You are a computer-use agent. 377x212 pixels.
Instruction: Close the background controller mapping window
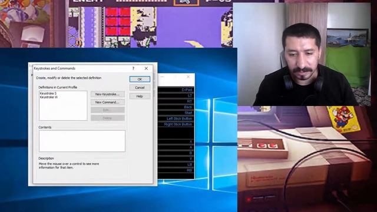[x=188, y=77]
